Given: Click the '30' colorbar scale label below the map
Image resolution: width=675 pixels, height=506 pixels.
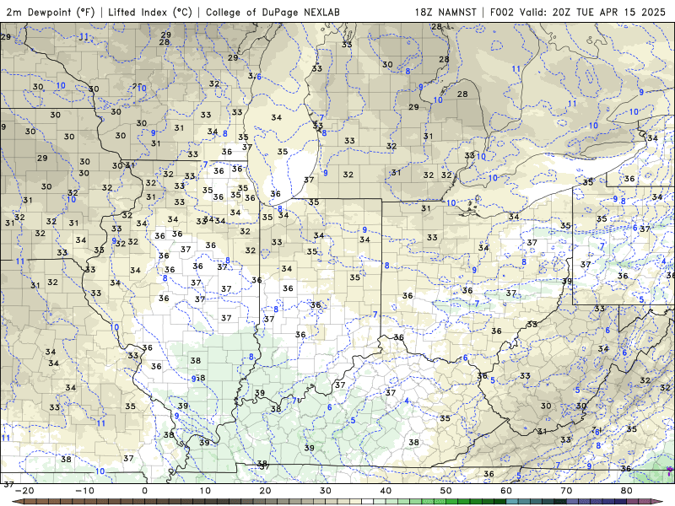Looking at the screenshot, I should (x=326, y=491).
